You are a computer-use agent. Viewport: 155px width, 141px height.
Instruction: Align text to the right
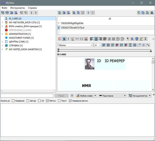click(100, 39)
